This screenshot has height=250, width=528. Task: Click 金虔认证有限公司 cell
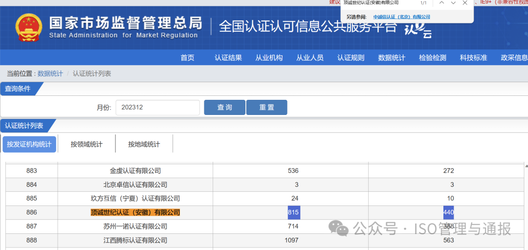(135, 171)
